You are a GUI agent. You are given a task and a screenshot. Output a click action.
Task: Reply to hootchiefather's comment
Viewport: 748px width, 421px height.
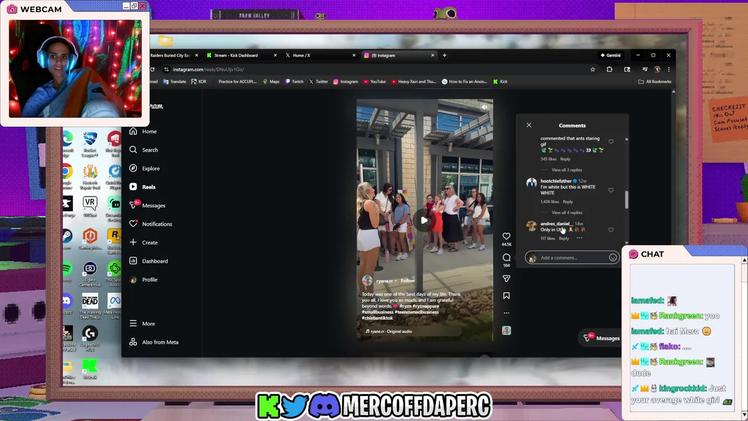pyautogui.click(x=567, y=202)
